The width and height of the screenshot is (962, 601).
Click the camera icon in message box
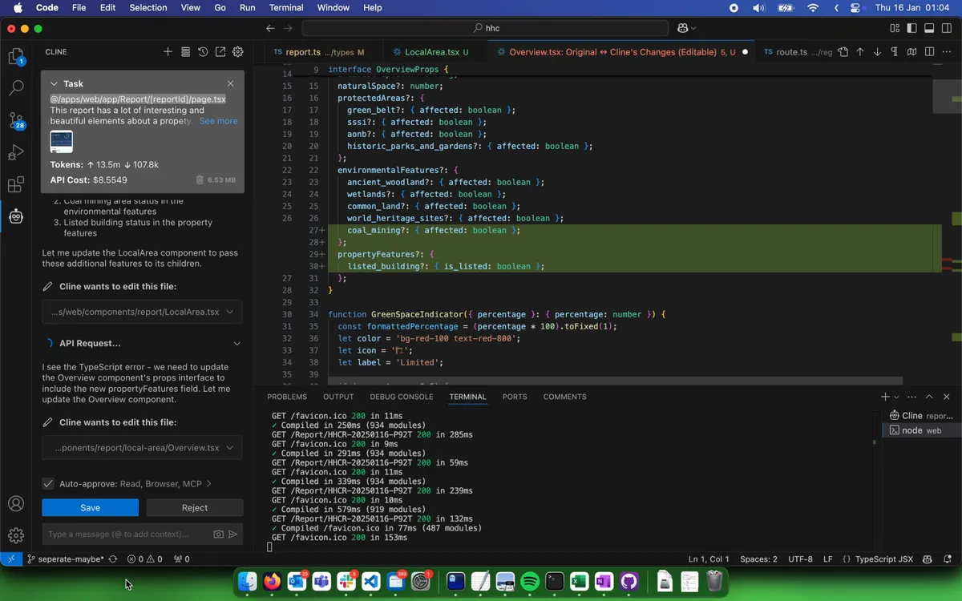218,534
